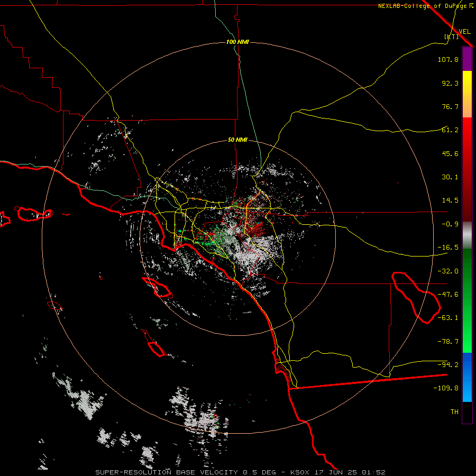
Task: Click the -47.6 velocity scale value
Action: point(448,295)
